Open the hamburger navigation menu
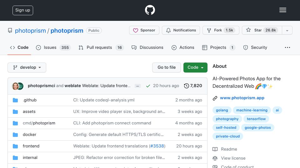This screenshot has width=300, height=168. 282,10
